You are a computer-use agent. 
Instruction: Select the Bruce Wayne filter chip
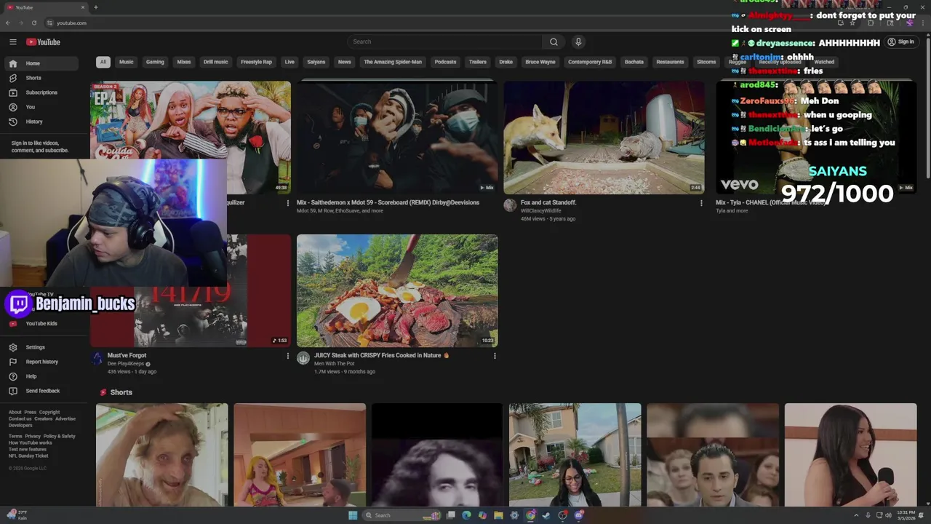[540, 62]
